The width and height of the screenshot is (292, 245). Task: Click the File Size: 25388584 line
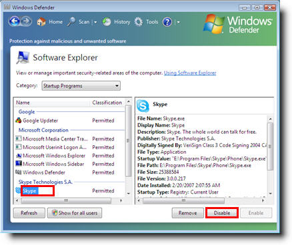click(x=158, y=172)
